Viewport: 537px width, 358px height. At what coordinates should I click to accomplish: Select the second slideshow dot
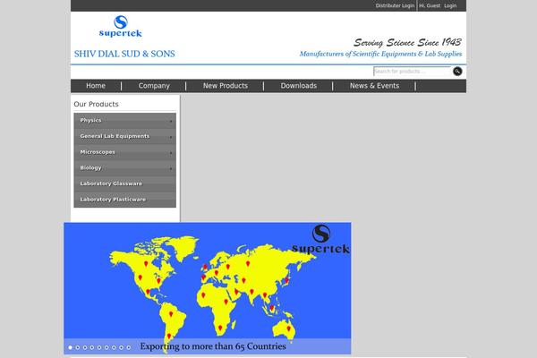click(77, 347)
